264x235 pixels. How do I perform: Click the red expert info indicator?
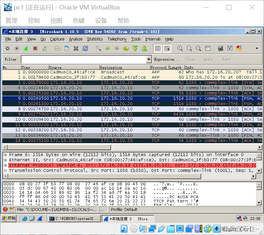(5, 209)
